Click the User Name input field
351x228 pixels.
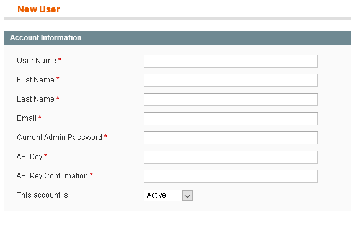[231, 61]
